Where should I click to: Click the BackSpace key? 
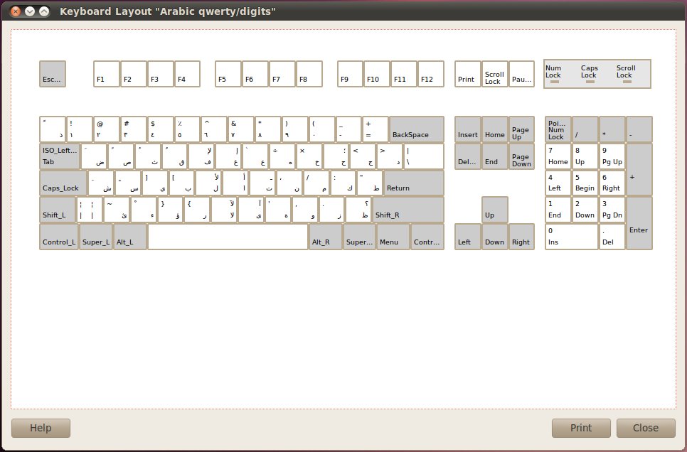[415, 129]
